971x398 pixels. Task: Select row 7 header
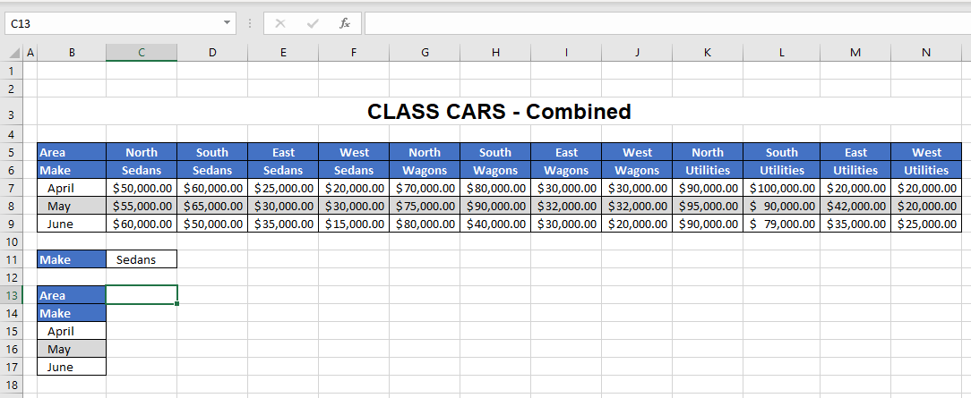click(12, 188)
